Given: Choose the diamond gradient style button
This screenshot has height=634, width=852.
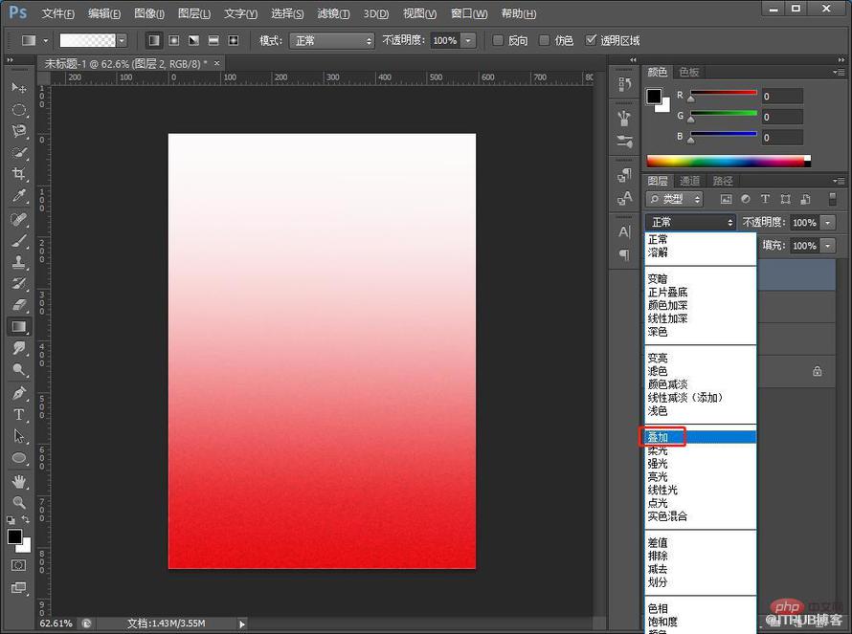Looking at the screenshot, I should tap(234, 40).
